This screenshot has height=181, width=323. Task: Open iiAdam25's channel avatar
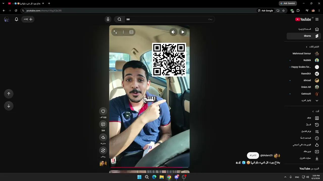tap(277, 155)
